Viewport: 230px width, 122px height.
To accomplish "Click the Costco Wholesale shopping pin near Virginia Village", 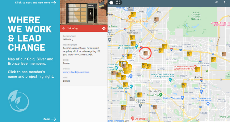I will [x=182, y=98].
